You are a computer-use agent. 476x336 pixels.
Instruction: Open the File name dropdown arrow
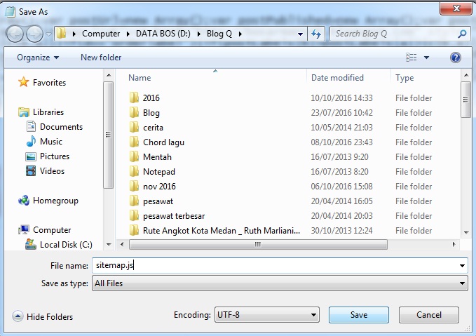pos(462,266)
